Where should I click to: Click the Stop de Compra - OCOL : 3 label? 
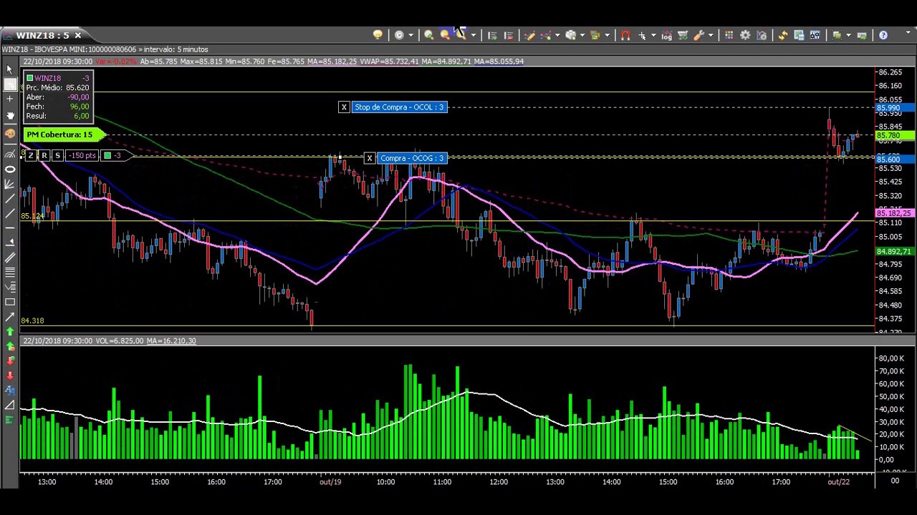(399, 107)
